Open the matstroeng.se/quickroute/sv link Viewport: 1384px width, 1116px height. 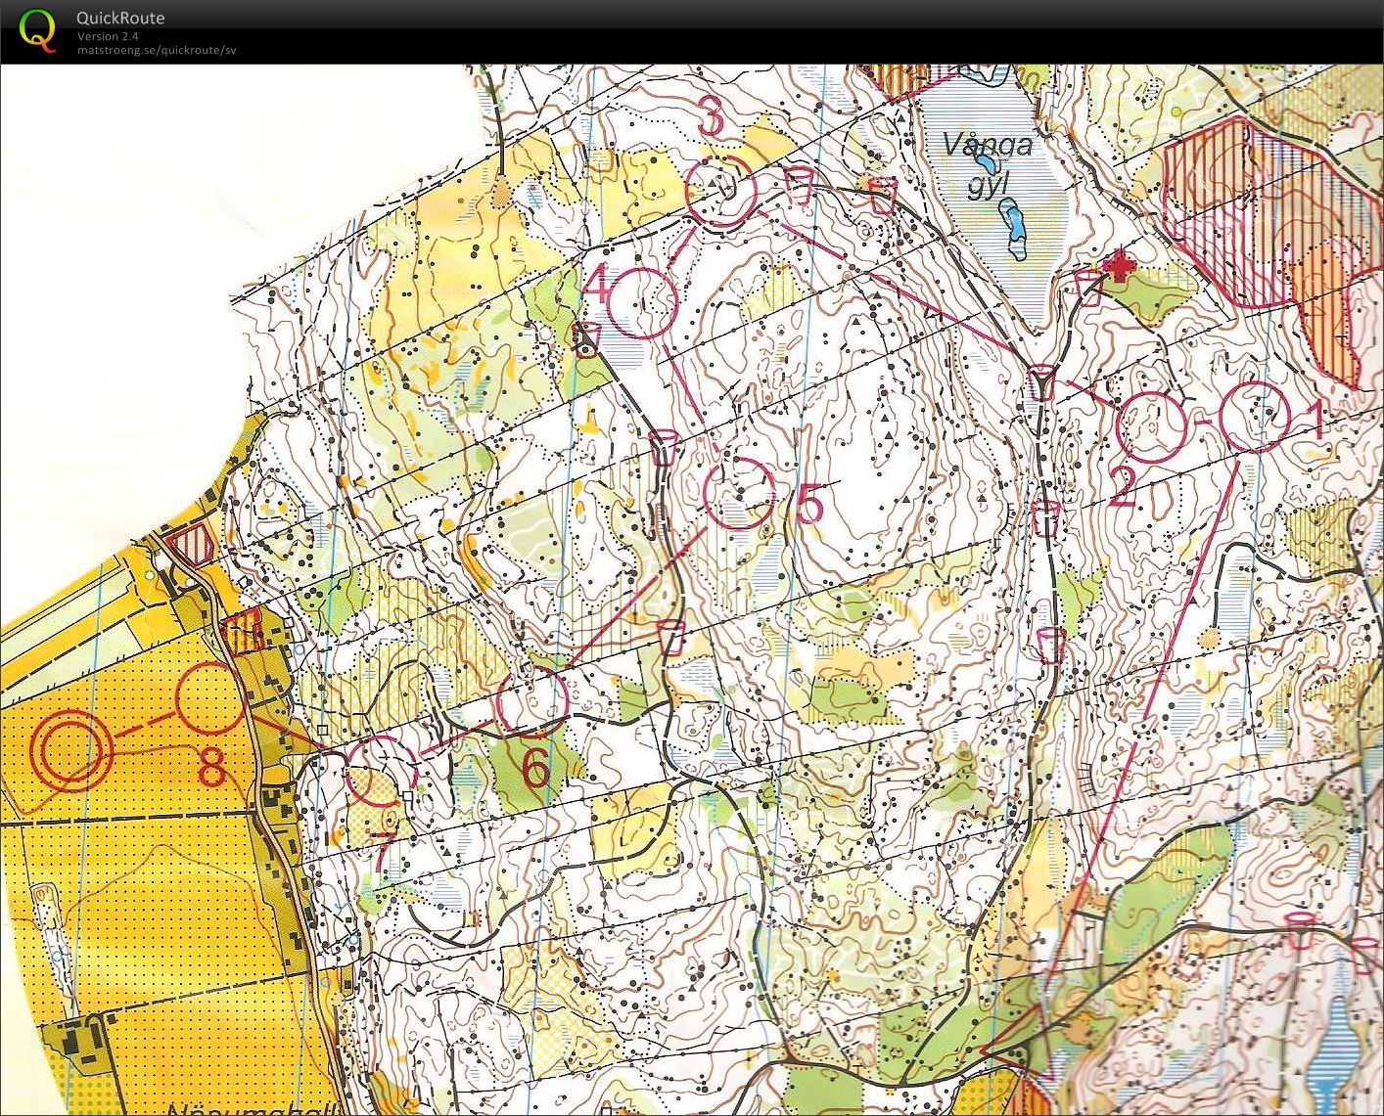coord(157,49)
